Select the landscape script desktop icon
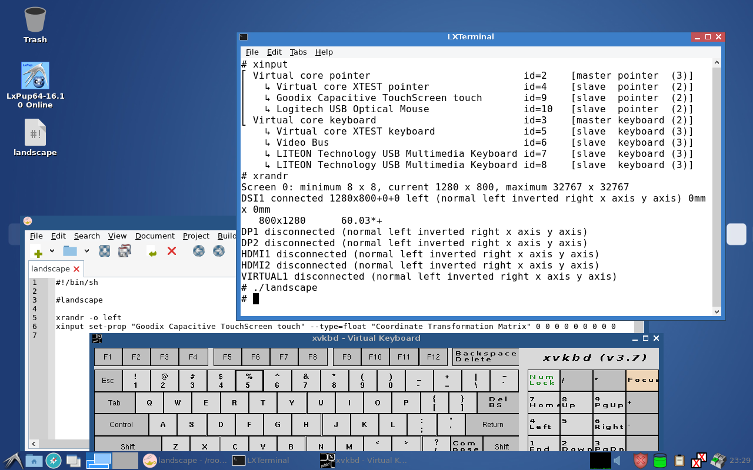The image size is (753, 470). [x=35, y=137]
